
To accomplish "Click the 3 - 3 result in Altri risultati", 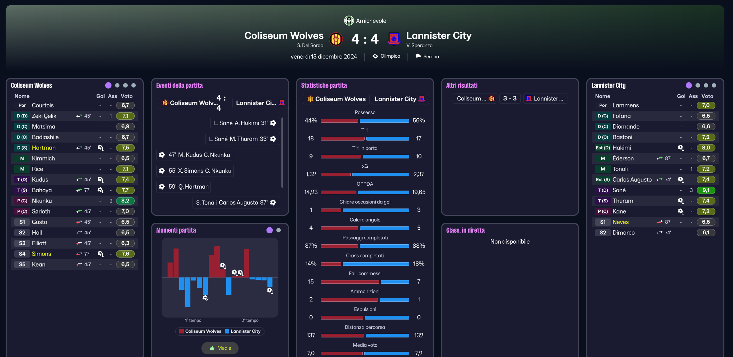I will click(510, 98).
